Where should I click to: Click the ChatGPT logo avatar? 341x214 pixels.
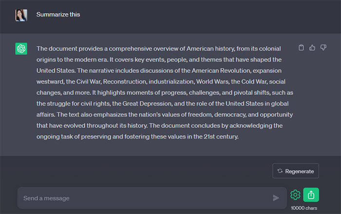click(21, 49)
